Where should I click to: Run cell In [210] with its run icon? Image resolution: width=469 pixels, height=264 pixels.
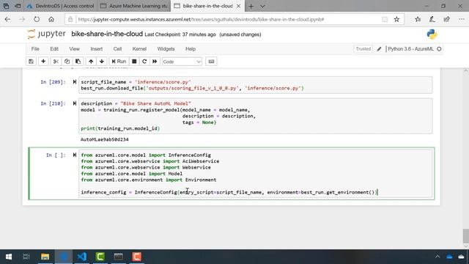pyautogui.click(x=75, y=103)
